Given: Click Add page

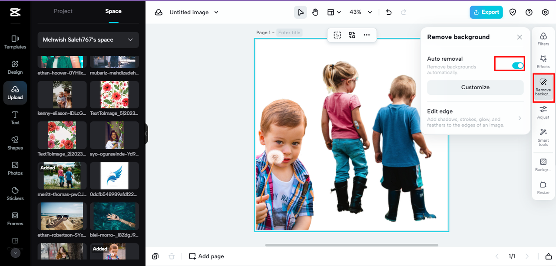Looking at the screenshot, I should point(207,256).
